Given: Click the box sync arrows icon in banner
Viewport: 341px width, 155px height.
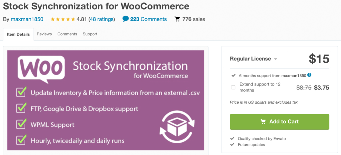Looking at the screenshot, I should coord(177,127).
